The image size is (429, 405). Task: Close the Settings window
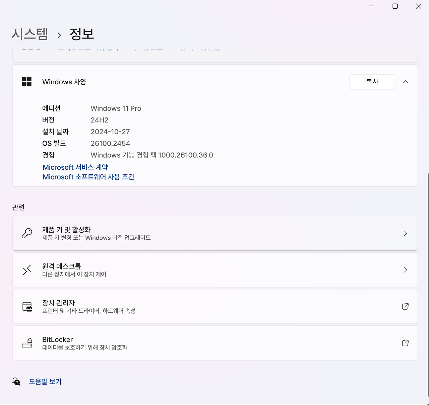[x=418, y=6]
